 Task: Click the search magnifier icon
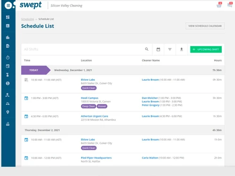(147, 49)
